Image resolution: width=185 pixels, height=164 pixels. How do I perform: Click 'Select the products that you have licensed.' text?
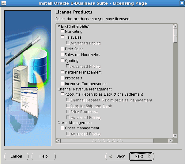click(x=93, y=19)
